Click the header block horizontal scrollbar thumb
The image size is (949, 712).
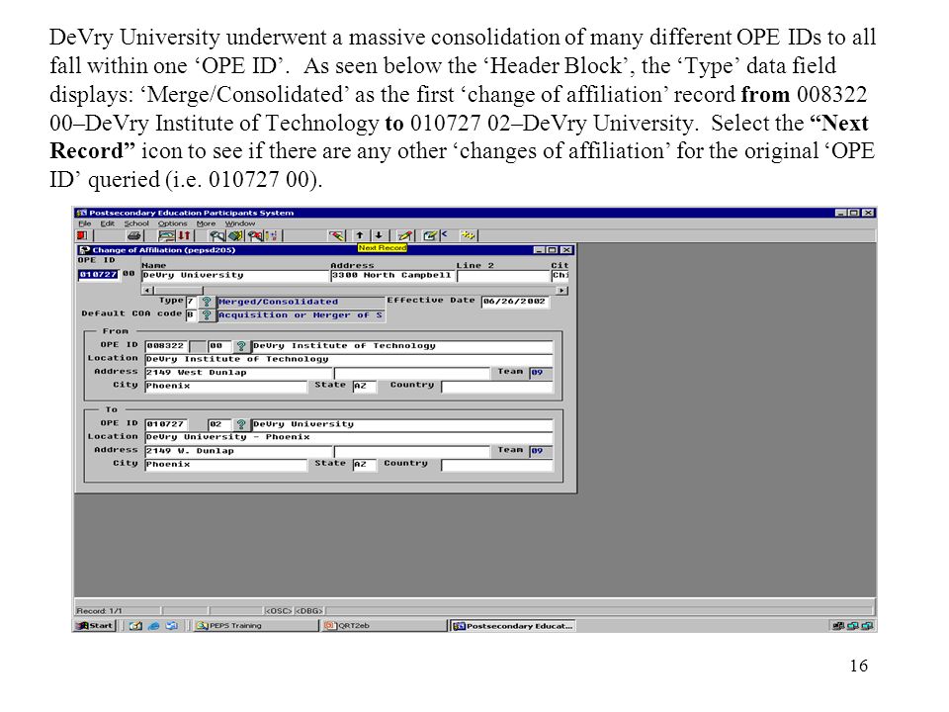click(177, 290)
